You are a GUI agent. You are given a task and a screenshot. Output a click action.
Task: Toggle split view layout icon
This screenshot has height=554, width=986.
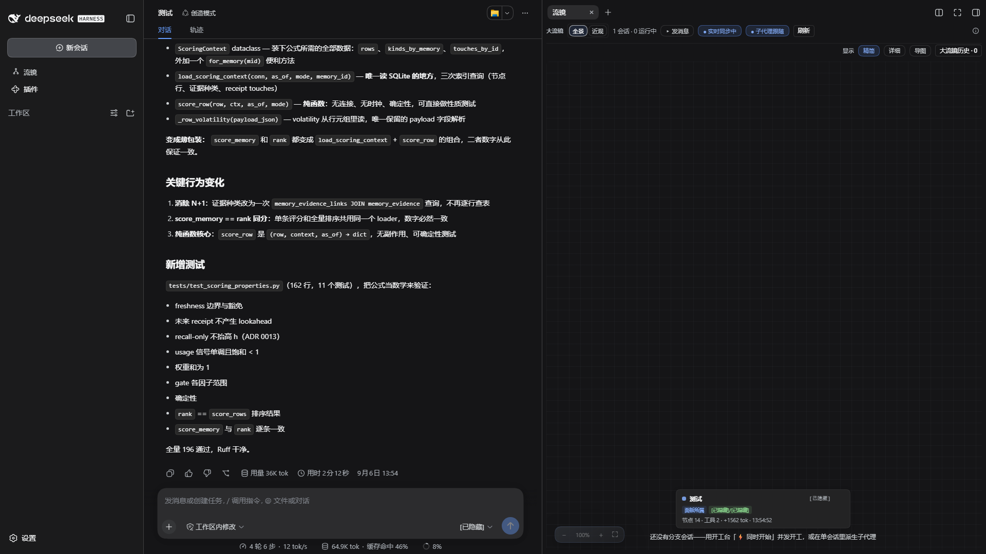coord(939,12)
